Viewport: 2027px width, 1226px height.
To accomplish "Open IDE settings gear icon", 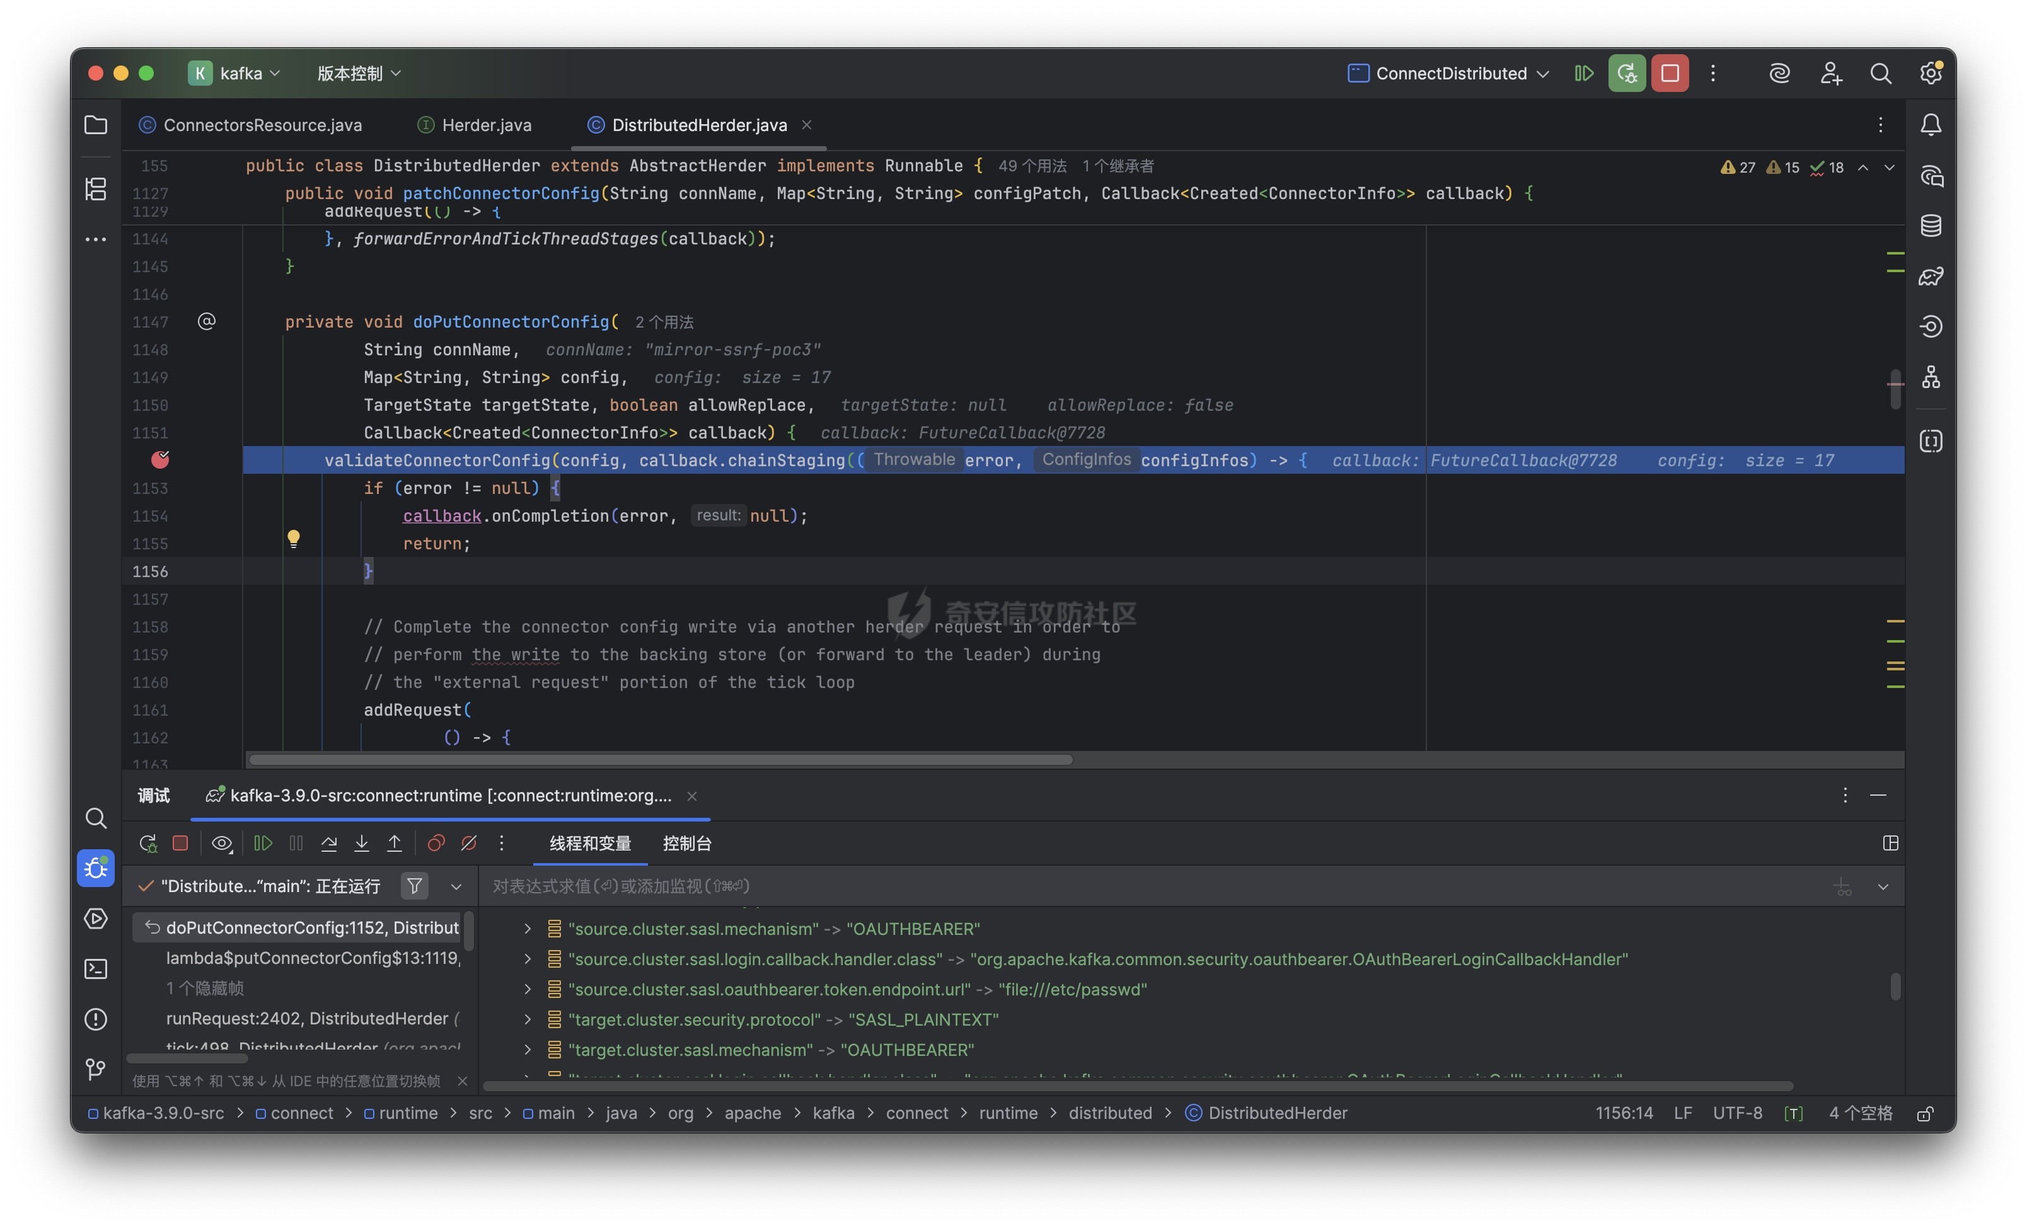I will (x=1931, y=73).
